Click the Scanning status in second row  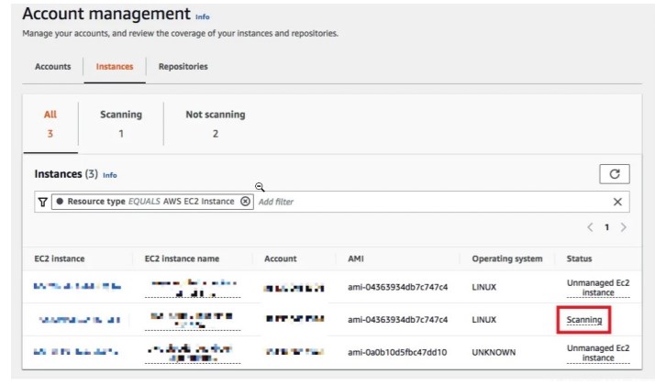click(x=584, y=320)
